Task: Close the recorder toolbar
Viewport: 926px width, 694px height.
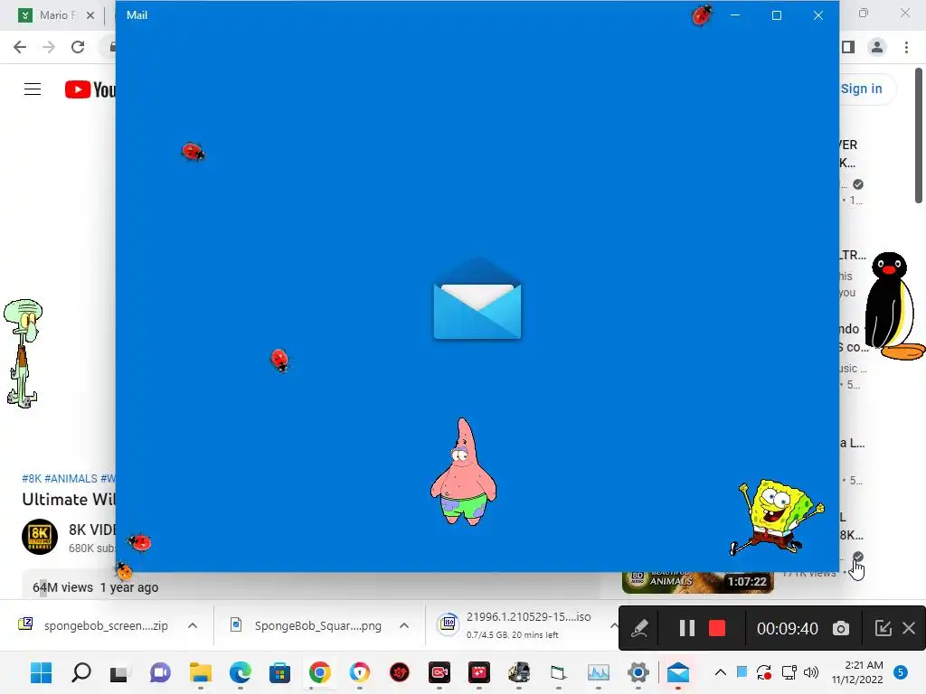Action: (909, 628)
